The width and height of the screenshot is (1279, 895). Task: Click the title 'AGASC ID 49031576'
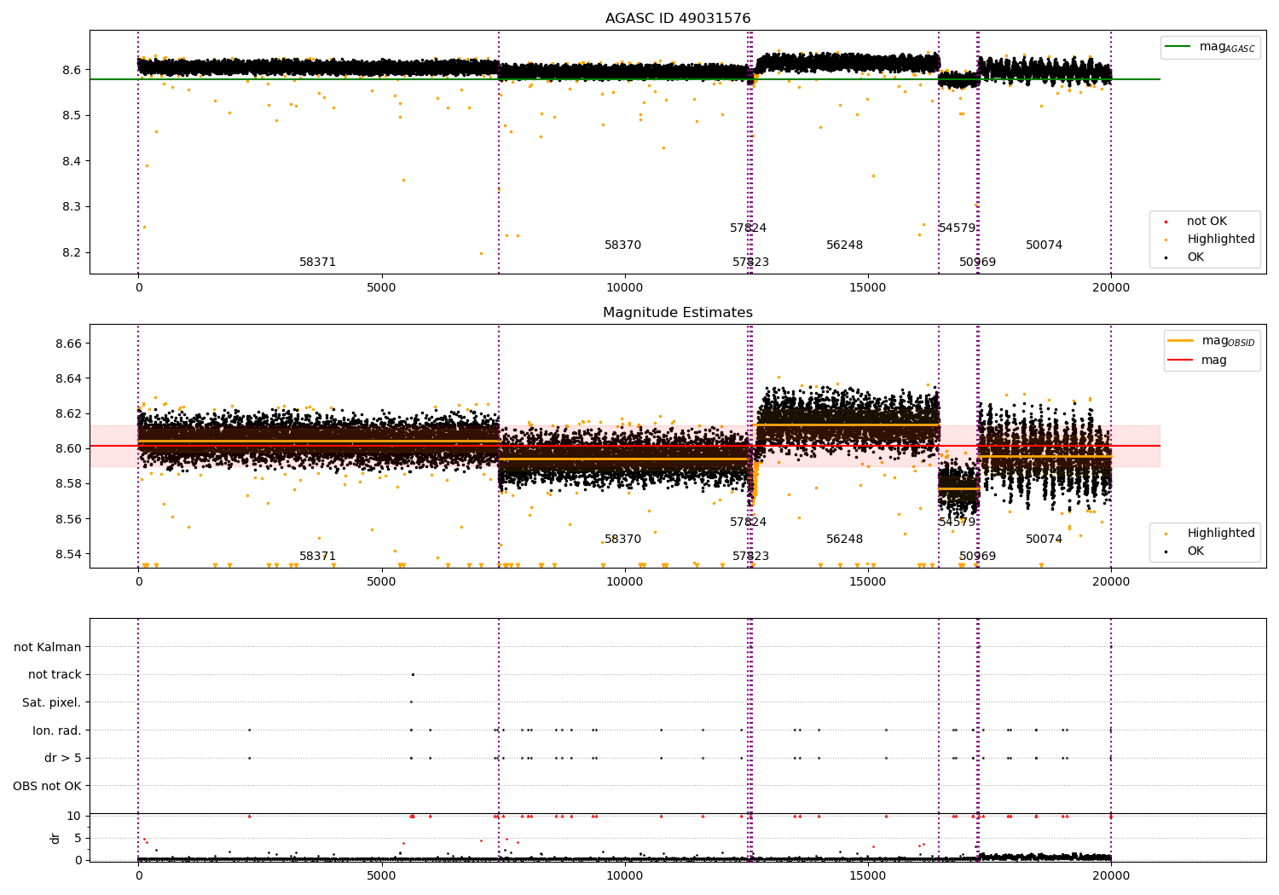click(x=678, y=19)
